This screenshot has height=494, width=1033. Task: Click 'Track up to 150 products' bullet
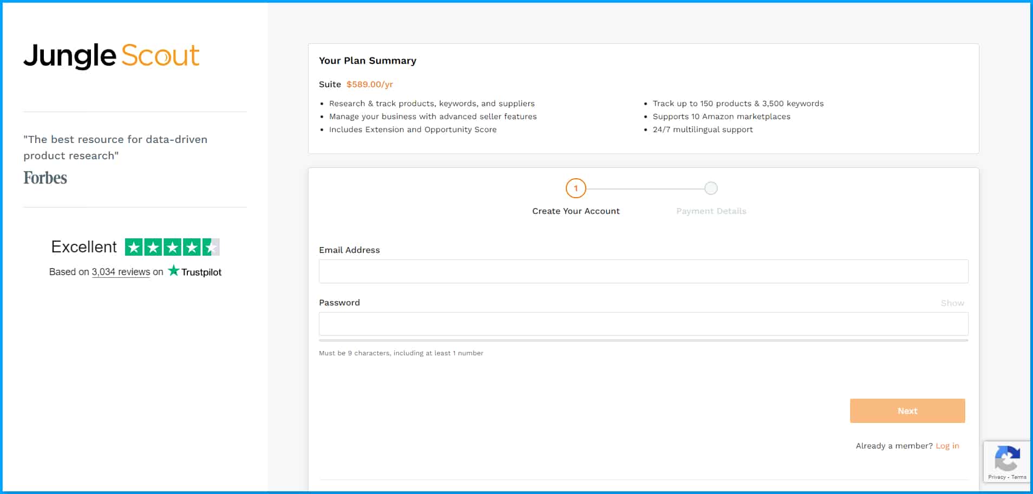click(x=738, y=103)
